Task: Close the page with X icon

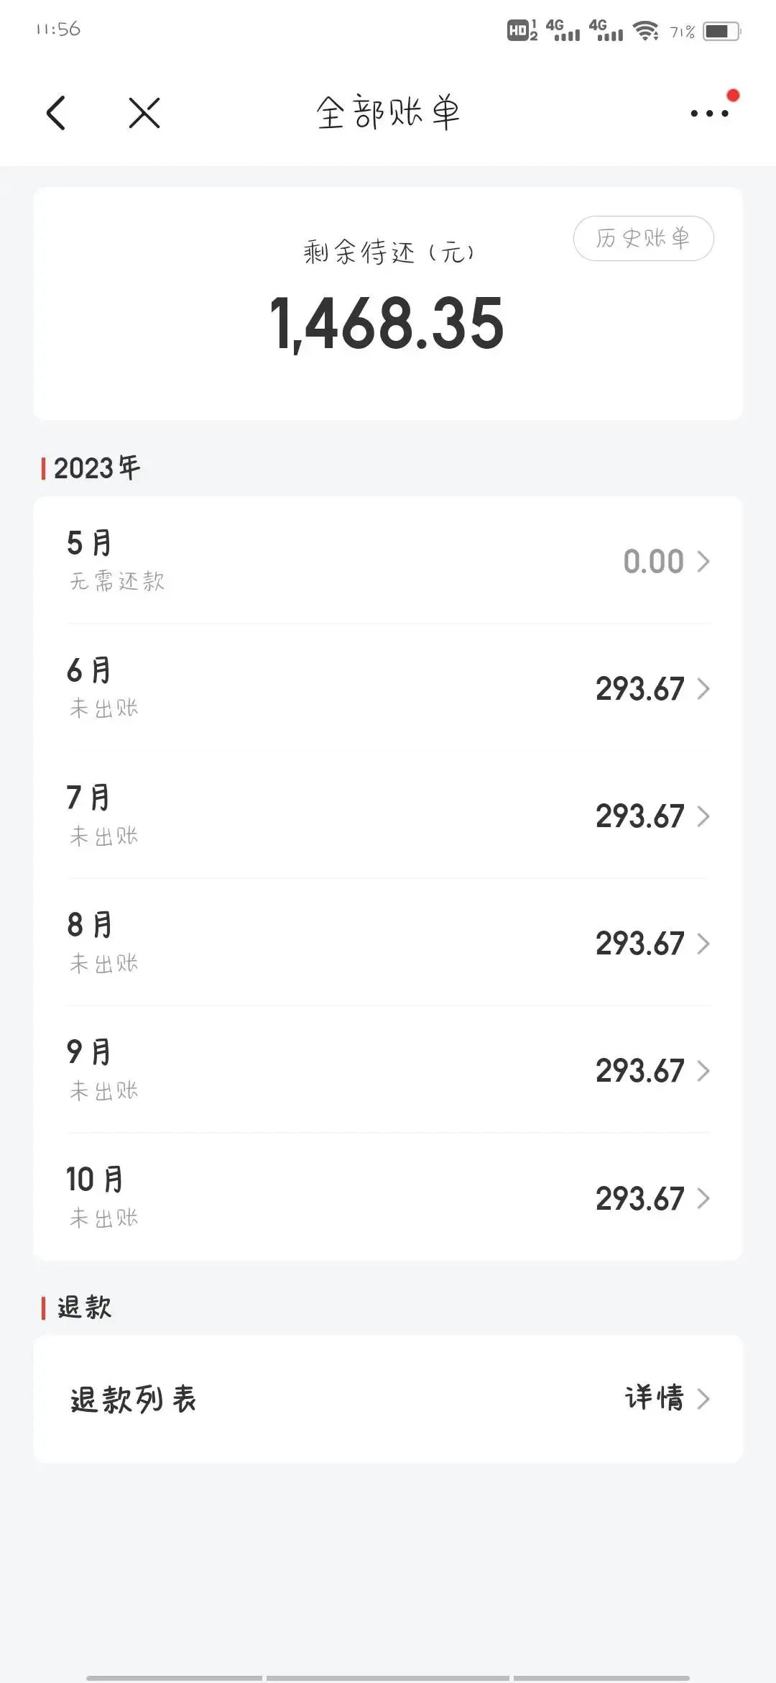Action: click(144, 113)
